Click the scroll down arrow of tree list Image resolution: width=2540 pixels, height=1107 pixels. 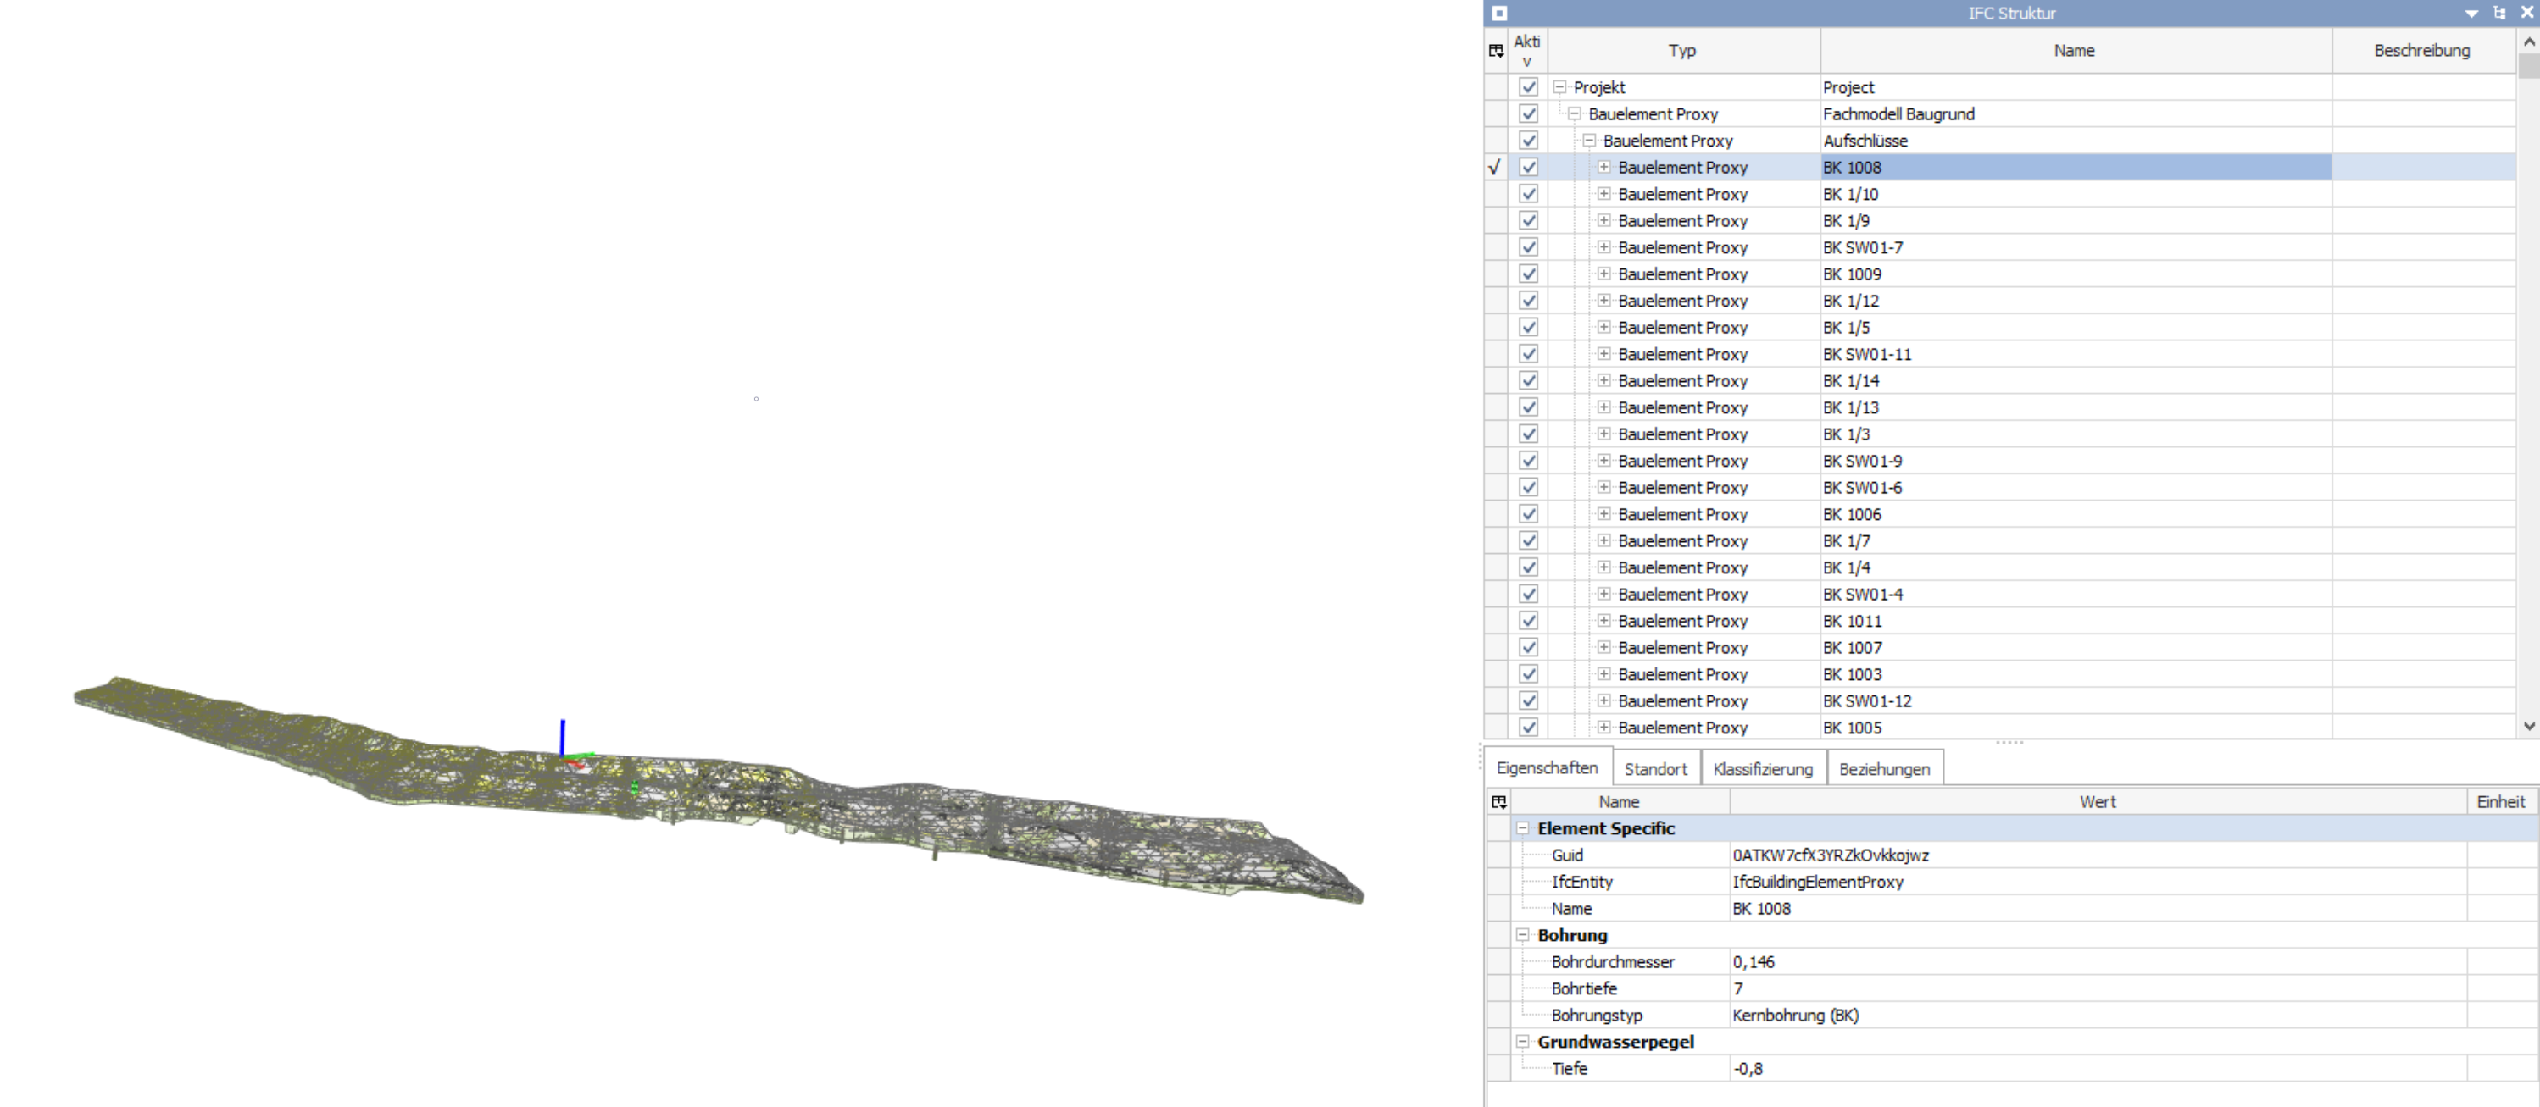pos(2528,726)
